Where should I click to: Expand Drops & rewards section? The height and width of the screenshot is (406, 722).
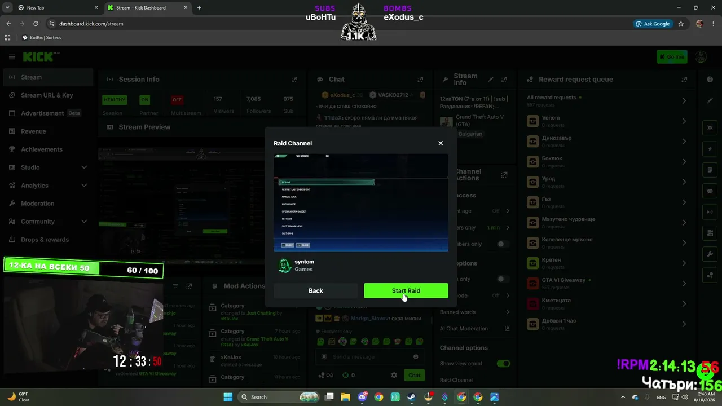[x=47, y=240]
